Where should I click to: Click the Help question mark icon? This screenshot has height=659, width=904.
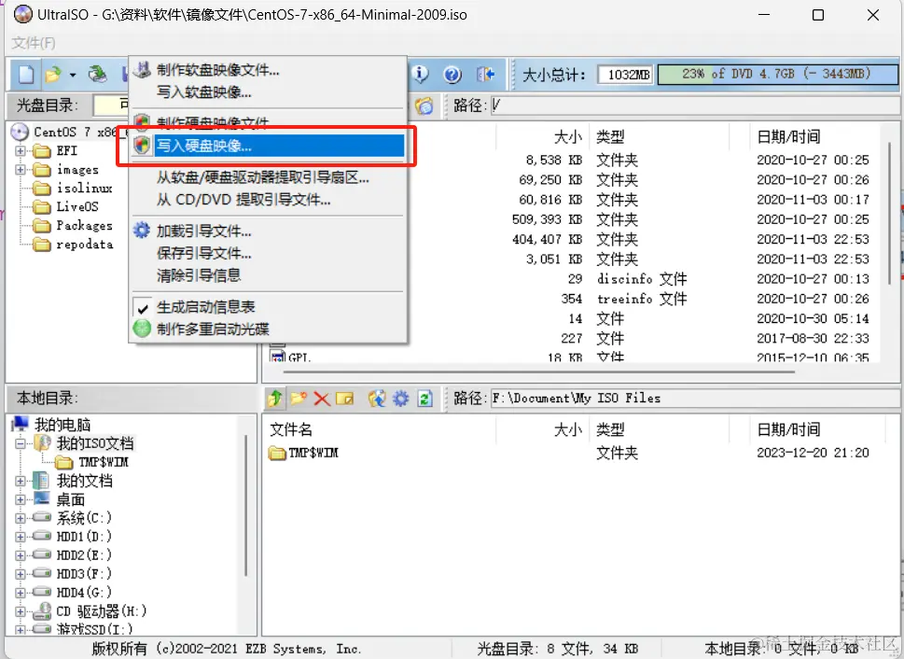pyautogui.click(x=452, y=74)
